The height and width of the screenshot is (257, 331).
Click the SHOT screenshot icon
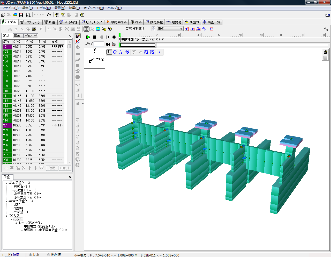pos(152,52)
